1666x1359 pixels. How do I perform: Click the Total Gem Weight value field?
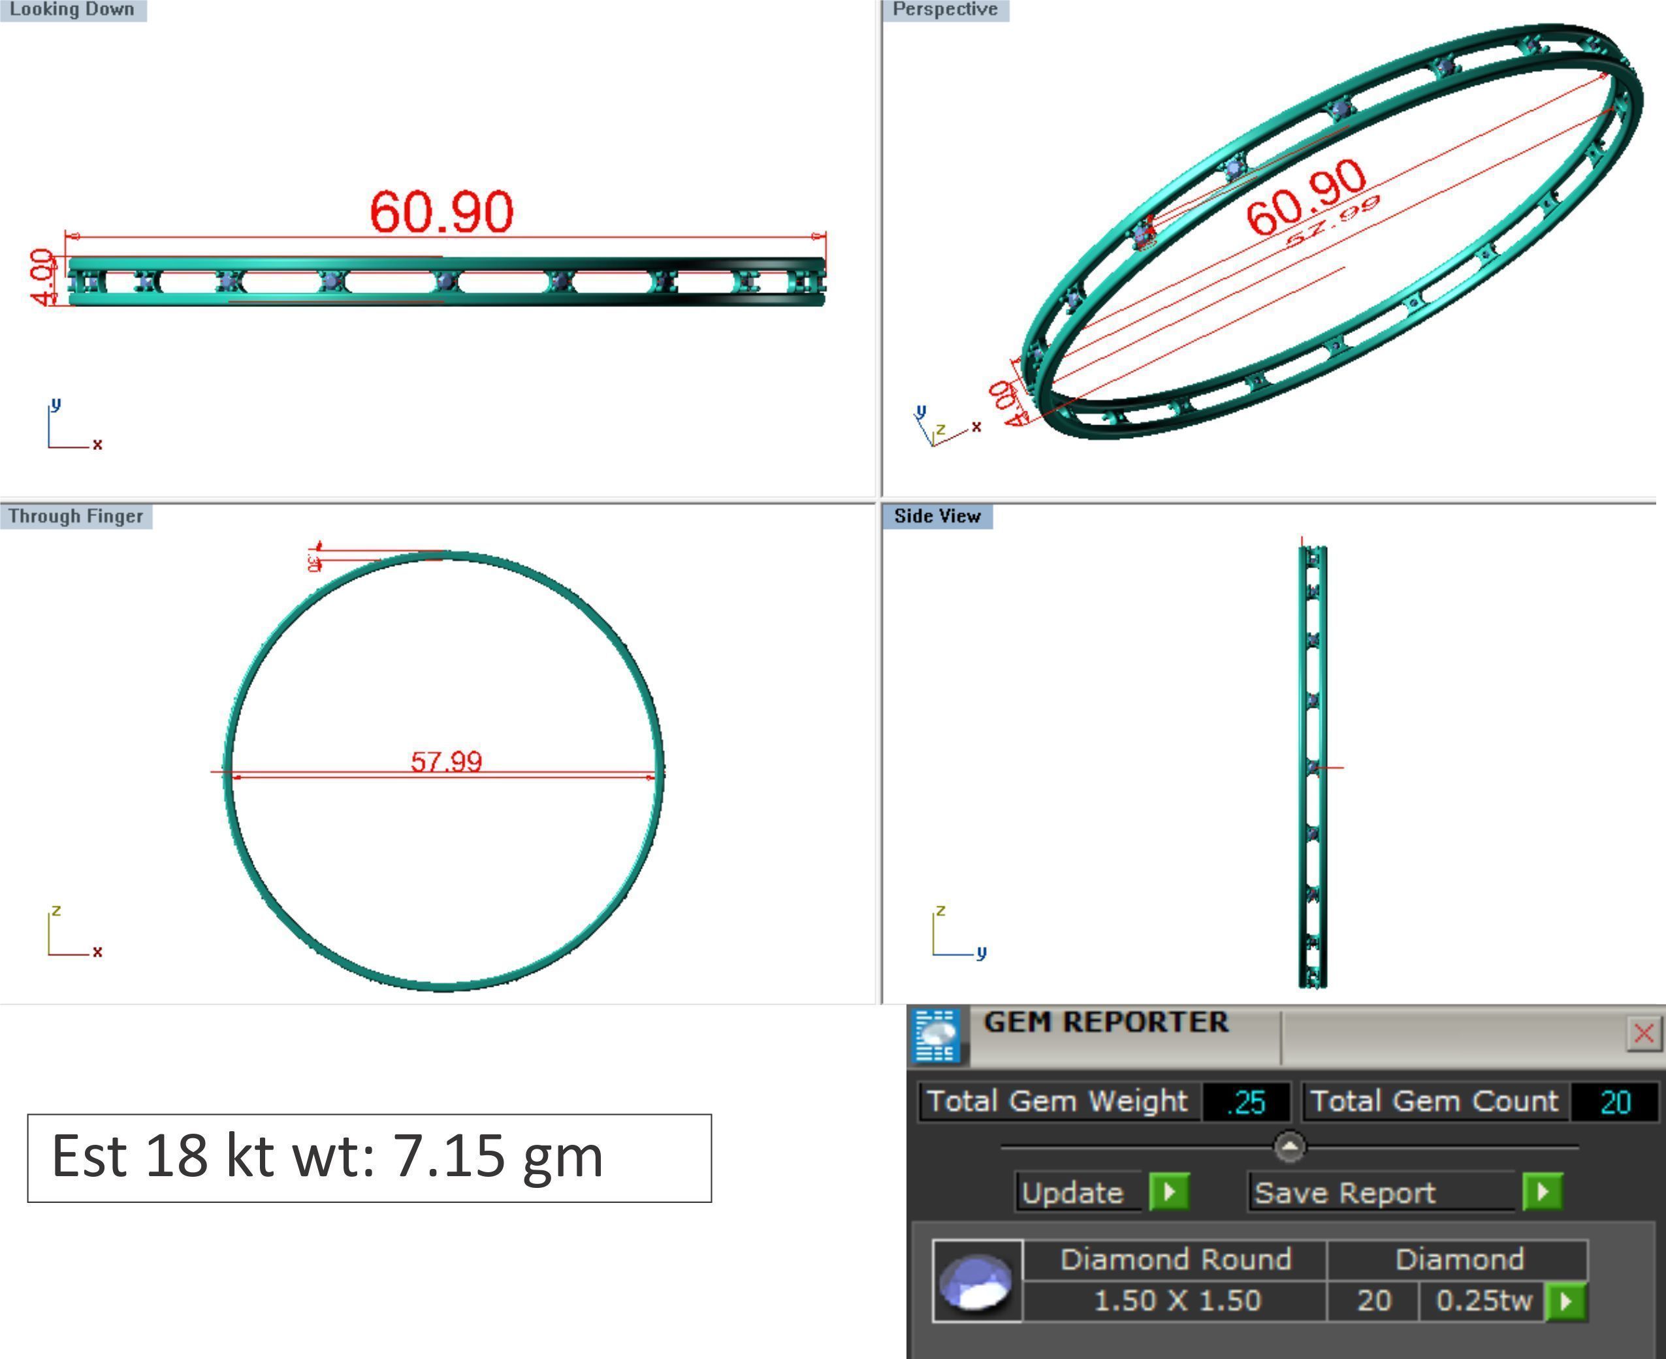[1245, 1102]
